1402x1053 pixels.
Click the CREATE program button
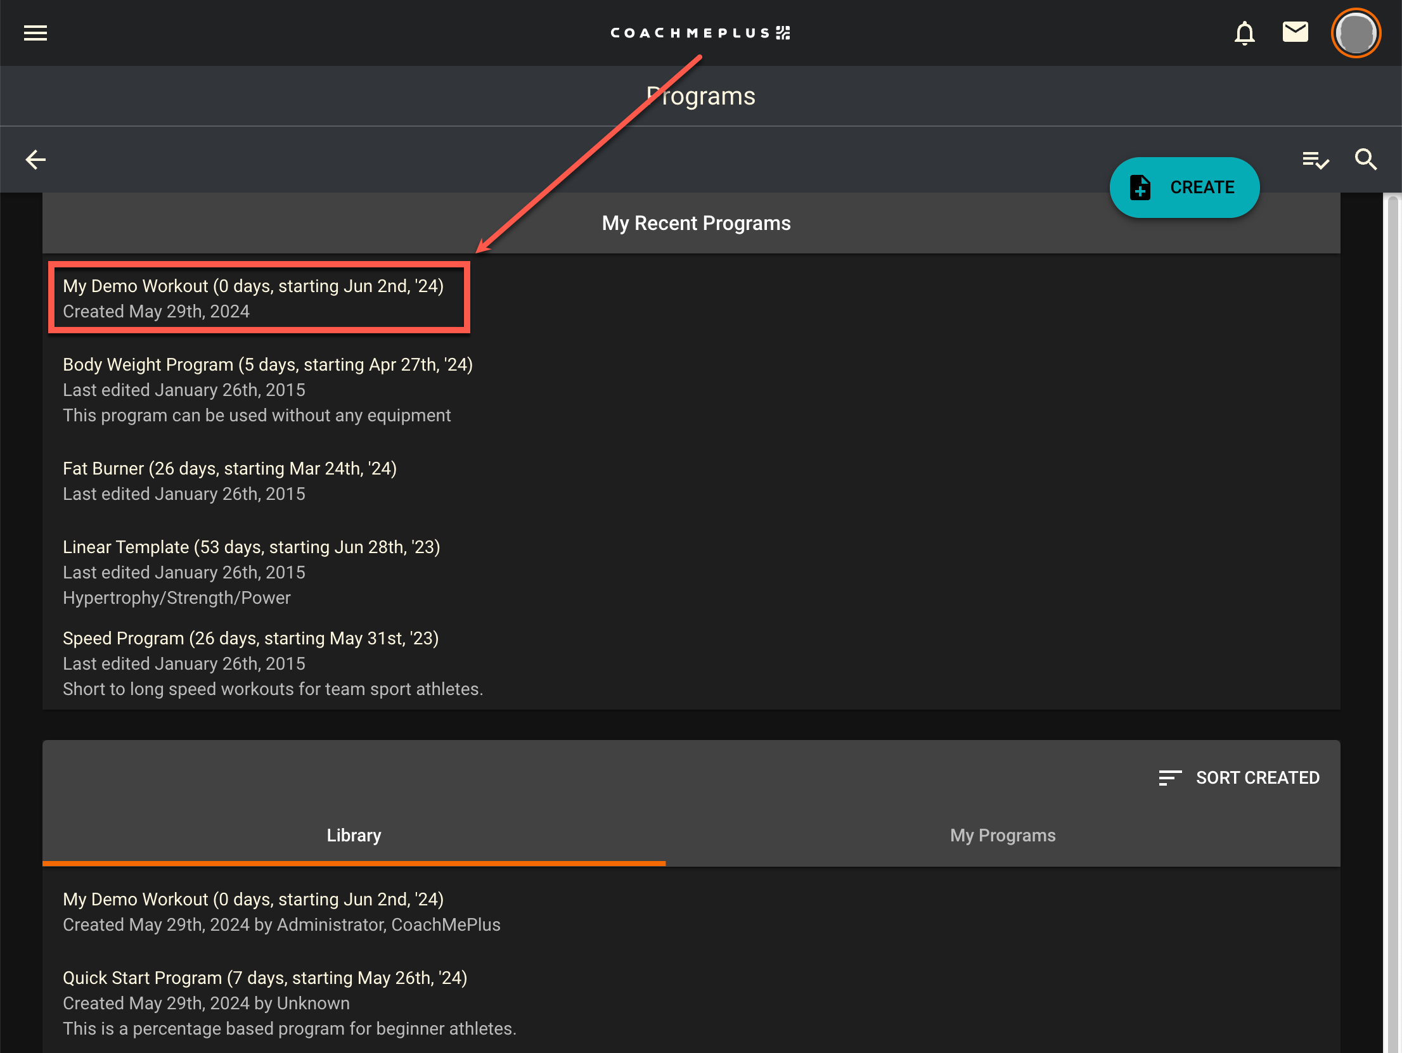coord(1184,188)
